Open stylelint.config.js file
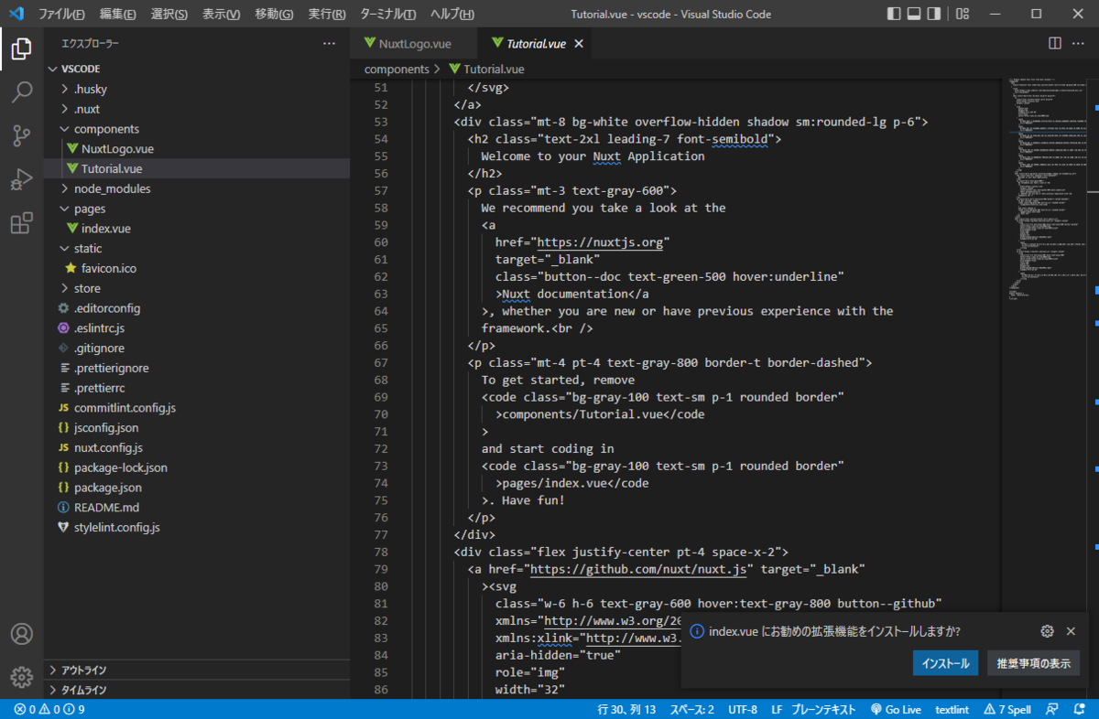 point(197,527)
